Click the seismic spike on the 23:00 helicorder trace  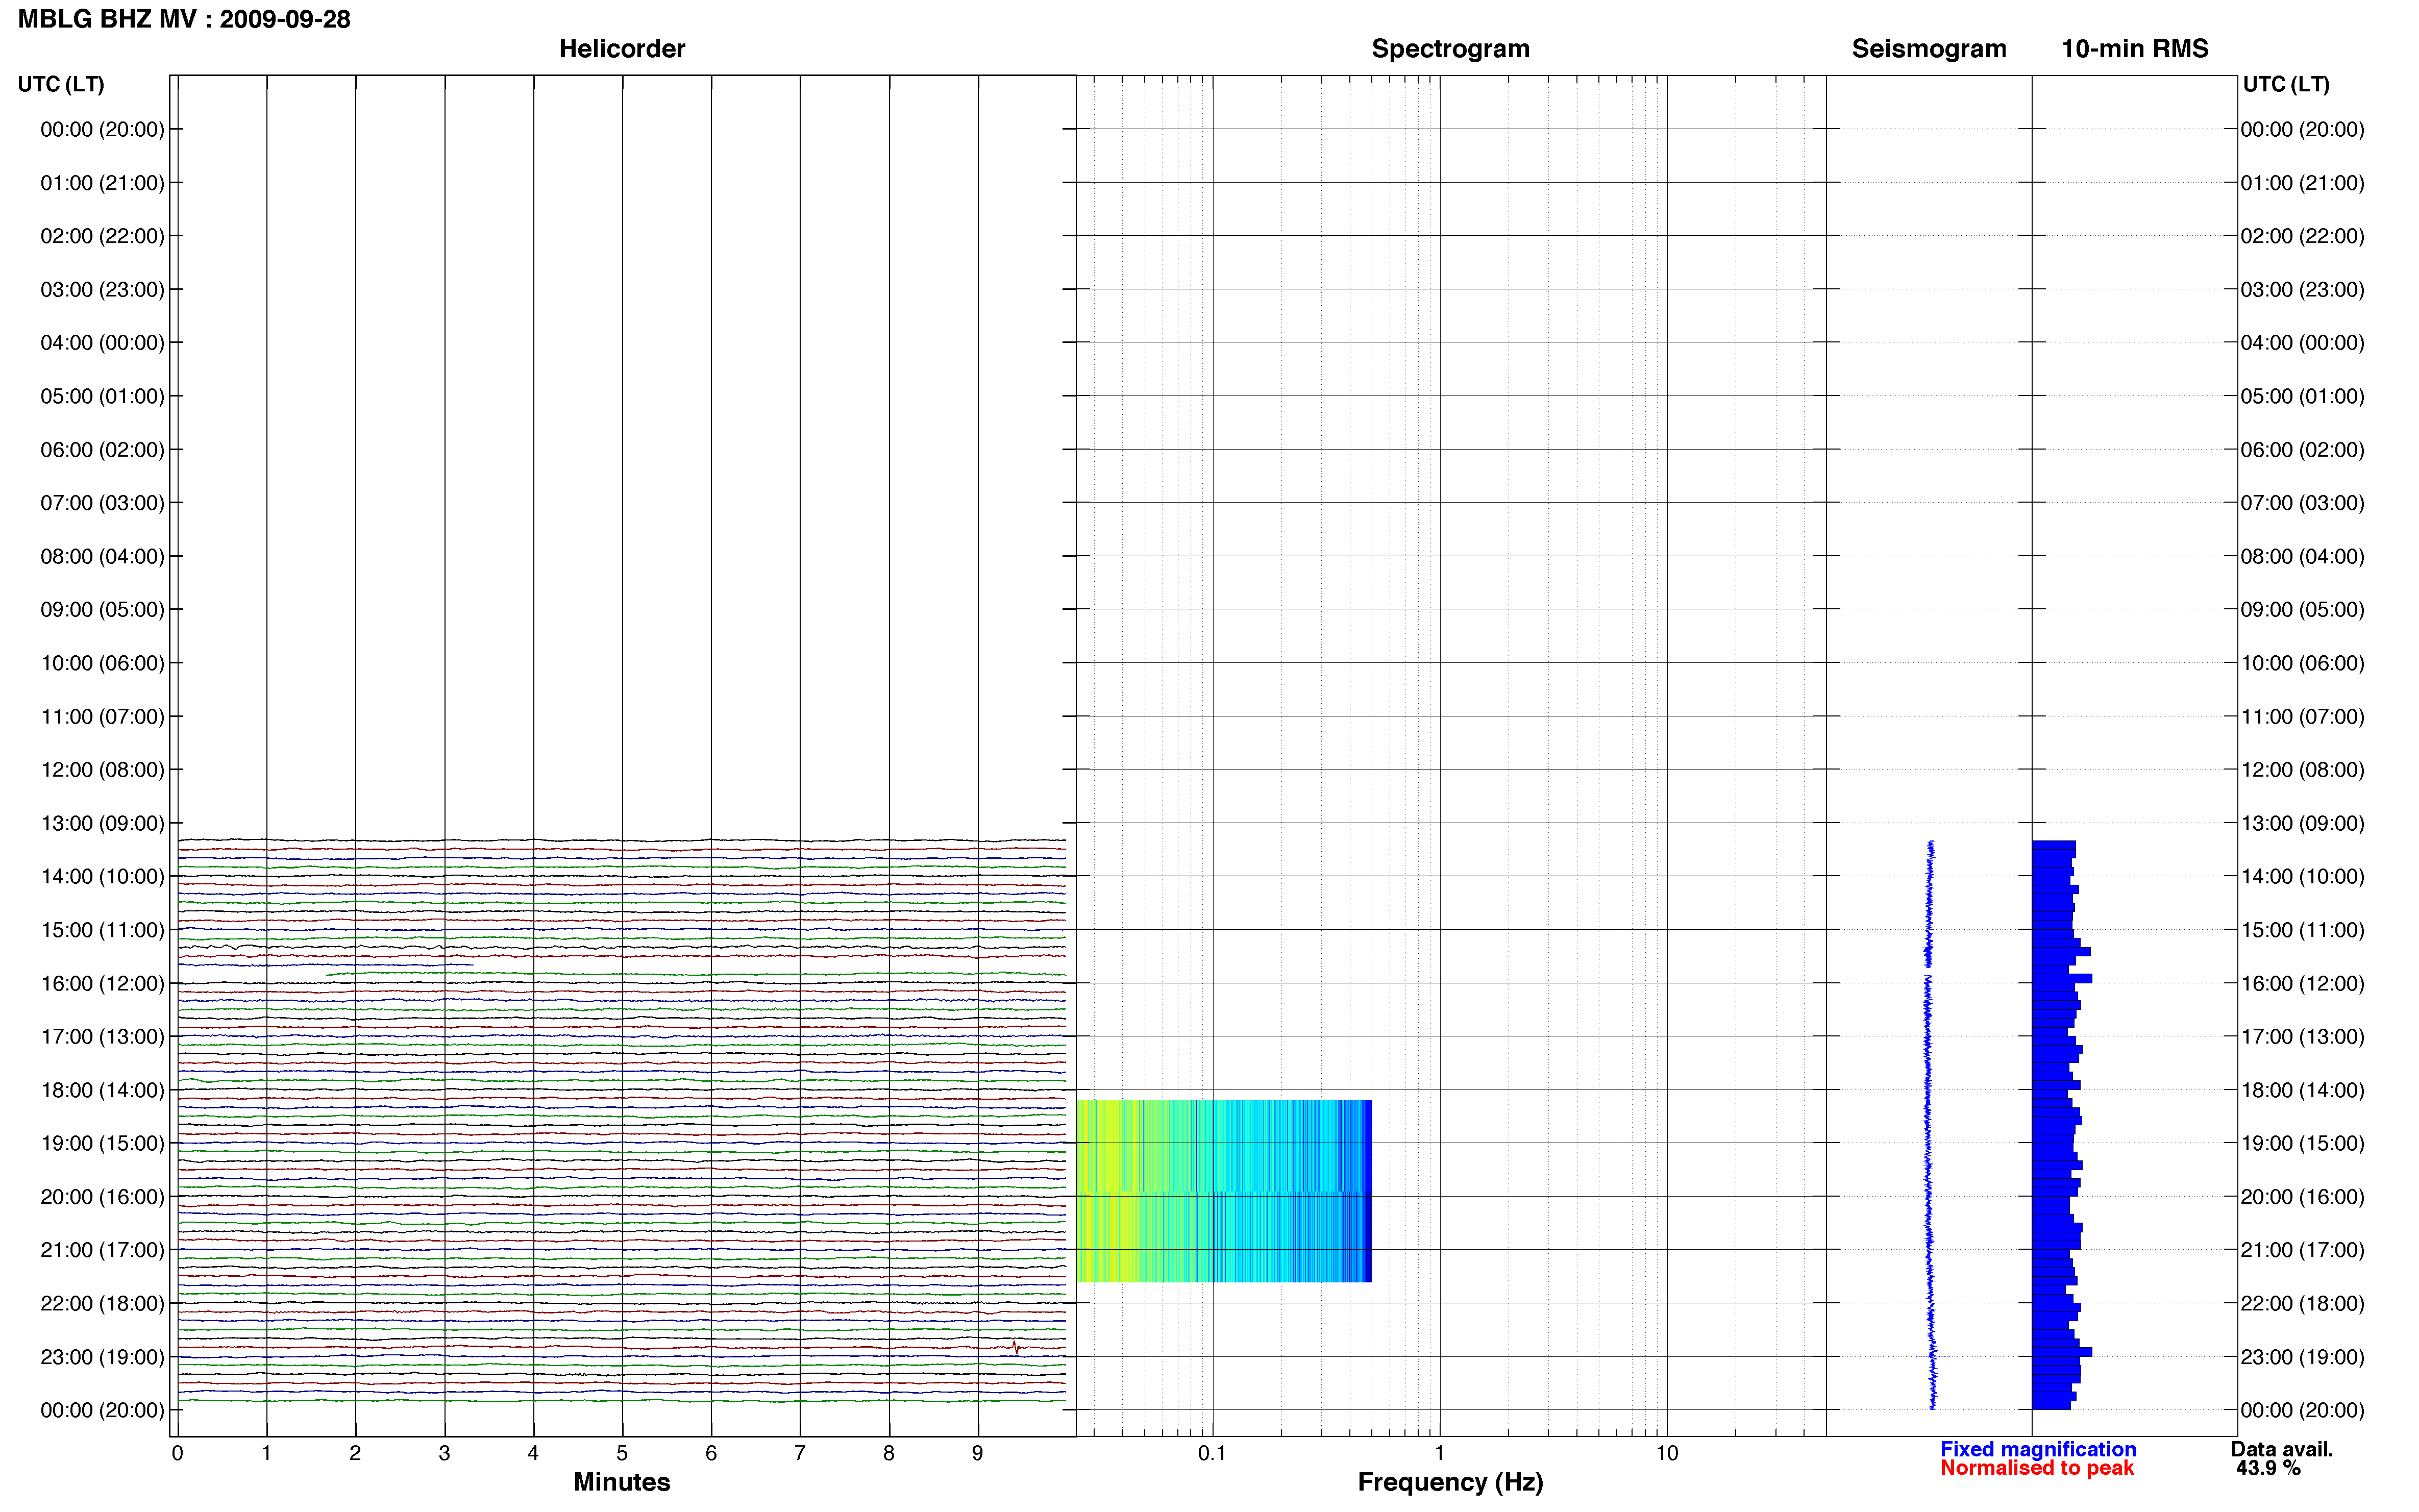coord(1015,1347)
